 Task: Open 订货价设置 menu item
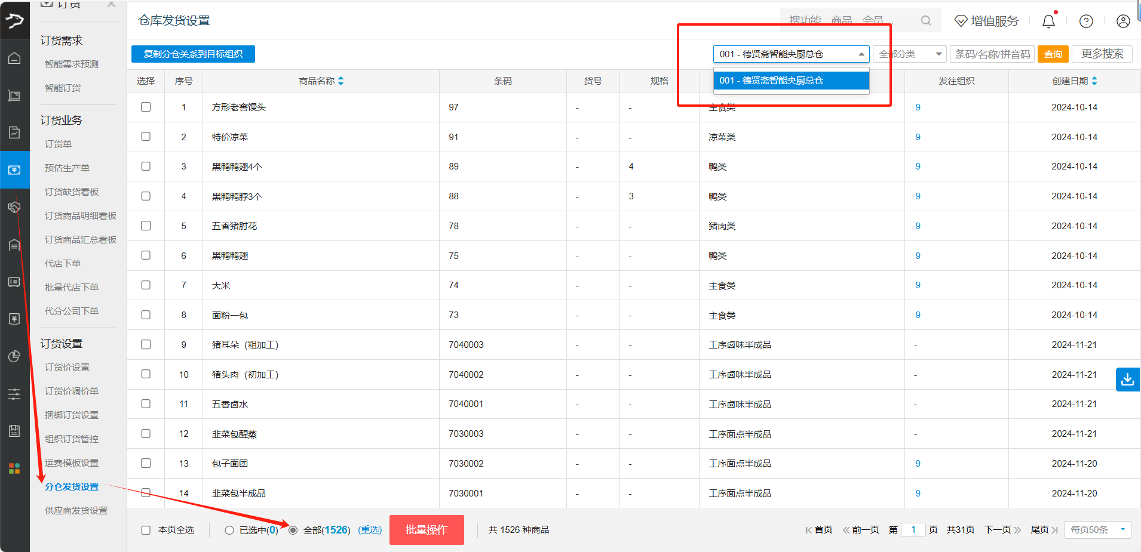[x=67, y=367]
